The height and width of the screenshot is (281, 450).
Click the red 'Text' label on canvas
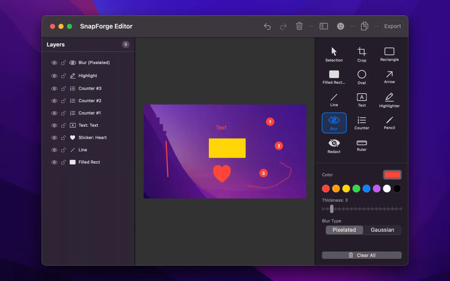(x=221, y=128)
